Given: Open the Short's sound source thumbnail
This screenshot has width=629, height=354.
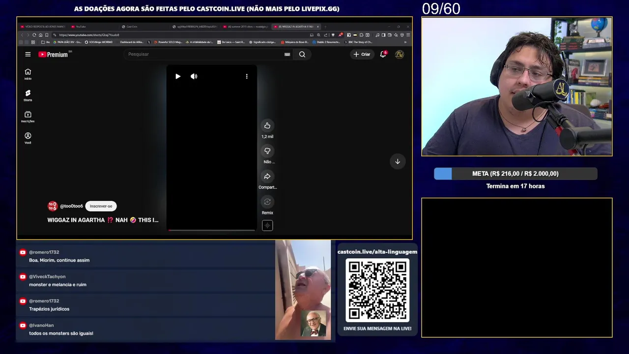Looking at the screenshot, I should [267, 225].
